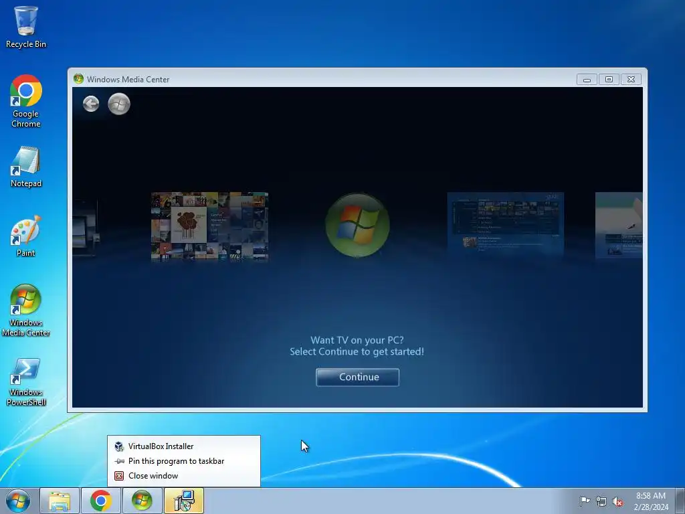Viewport: 685px width, 514px height.
Task: Select Google Chrome desktop shortcut
Action: click(26, 102)
